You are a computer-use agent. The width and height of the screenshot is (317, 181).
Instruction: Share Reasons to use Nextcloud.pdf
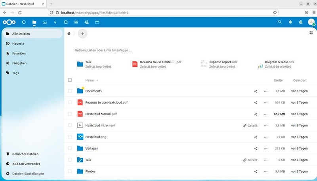(256, 103)
